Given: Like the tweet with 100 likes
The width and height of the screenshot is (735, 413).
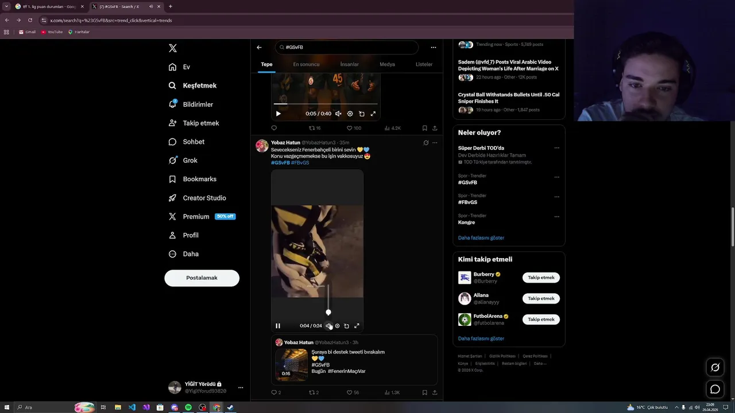Looking at the screenshot, I should coord(354,128).
